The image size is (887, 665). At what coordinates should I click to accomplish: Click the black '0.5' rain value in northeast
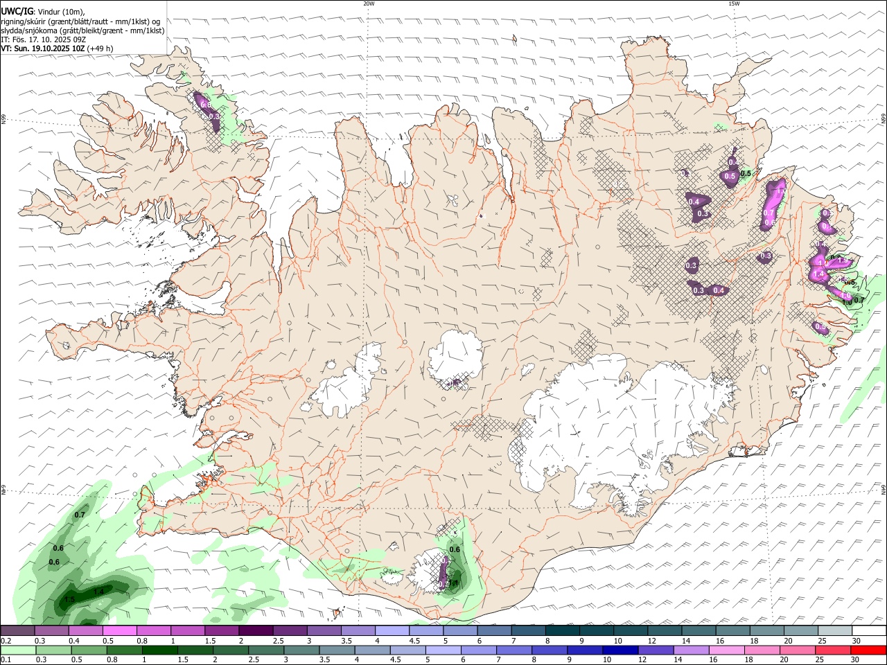point(746,173)
